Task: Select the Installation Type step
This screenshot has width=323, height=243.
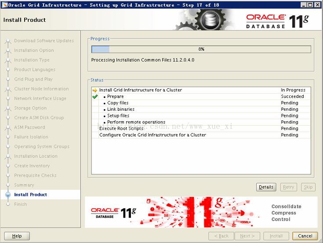Action: 32,60
